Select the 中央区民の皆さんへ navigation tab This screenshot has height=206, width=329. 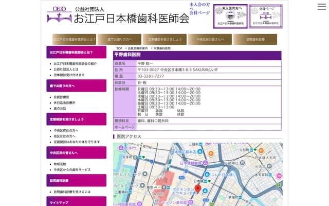click(210, 39)
